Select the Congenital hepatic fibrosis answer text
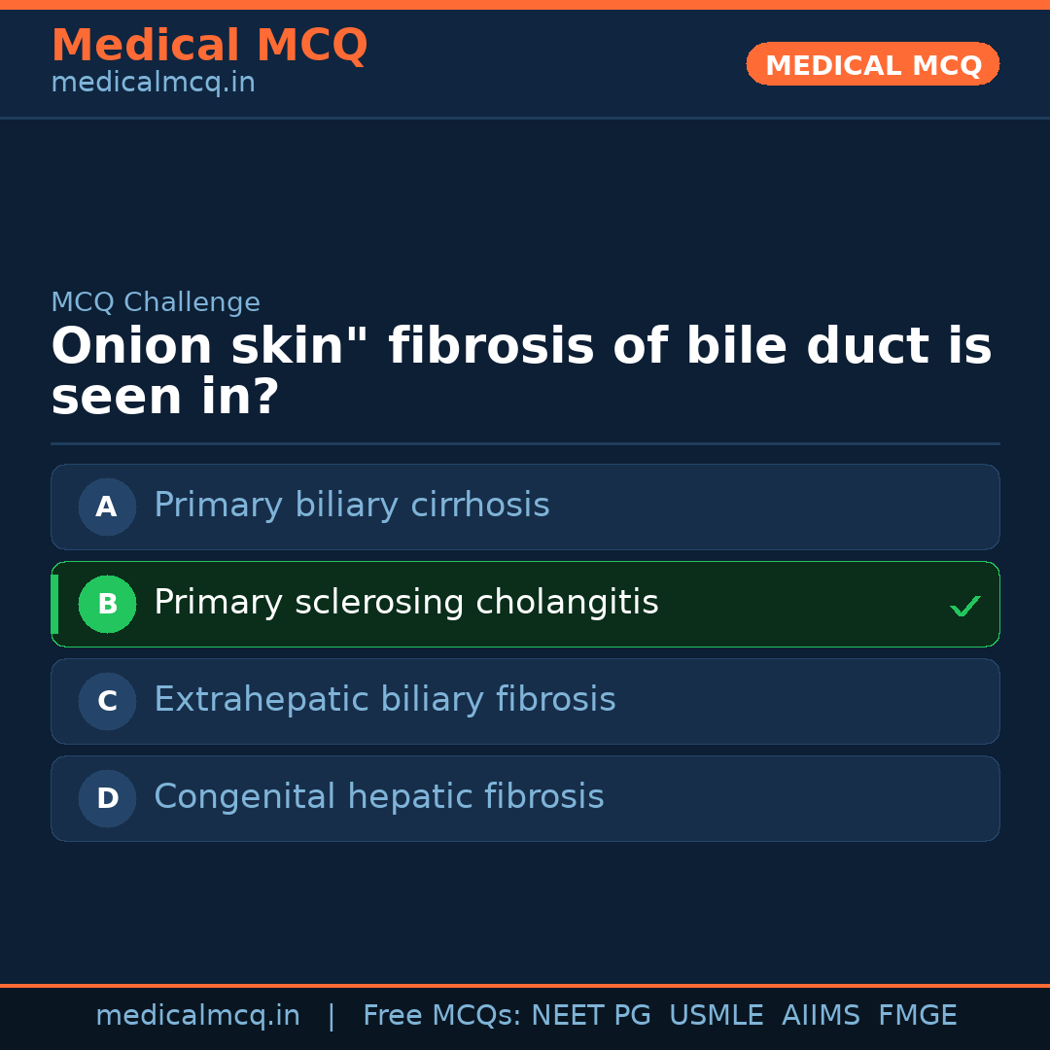Image resolution: width=1050 pixels, height=1050 pixels. (x=379, y=797)
